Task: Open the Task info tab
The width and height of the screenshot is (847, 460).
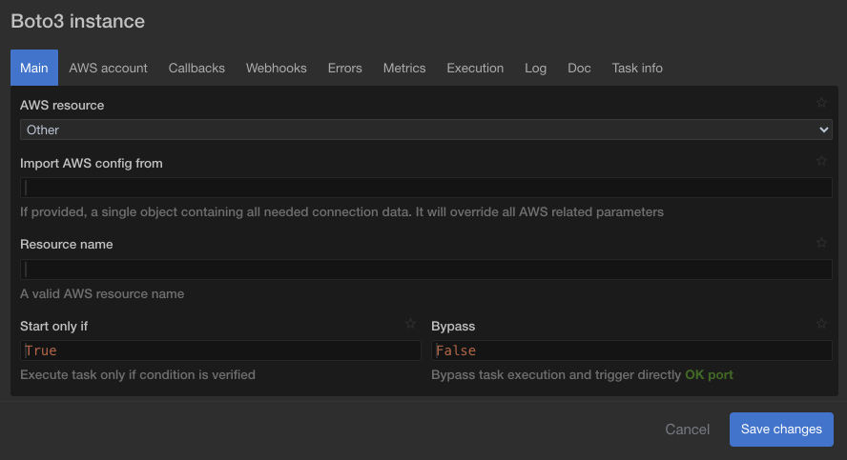Action: click(x=637, y=68)
